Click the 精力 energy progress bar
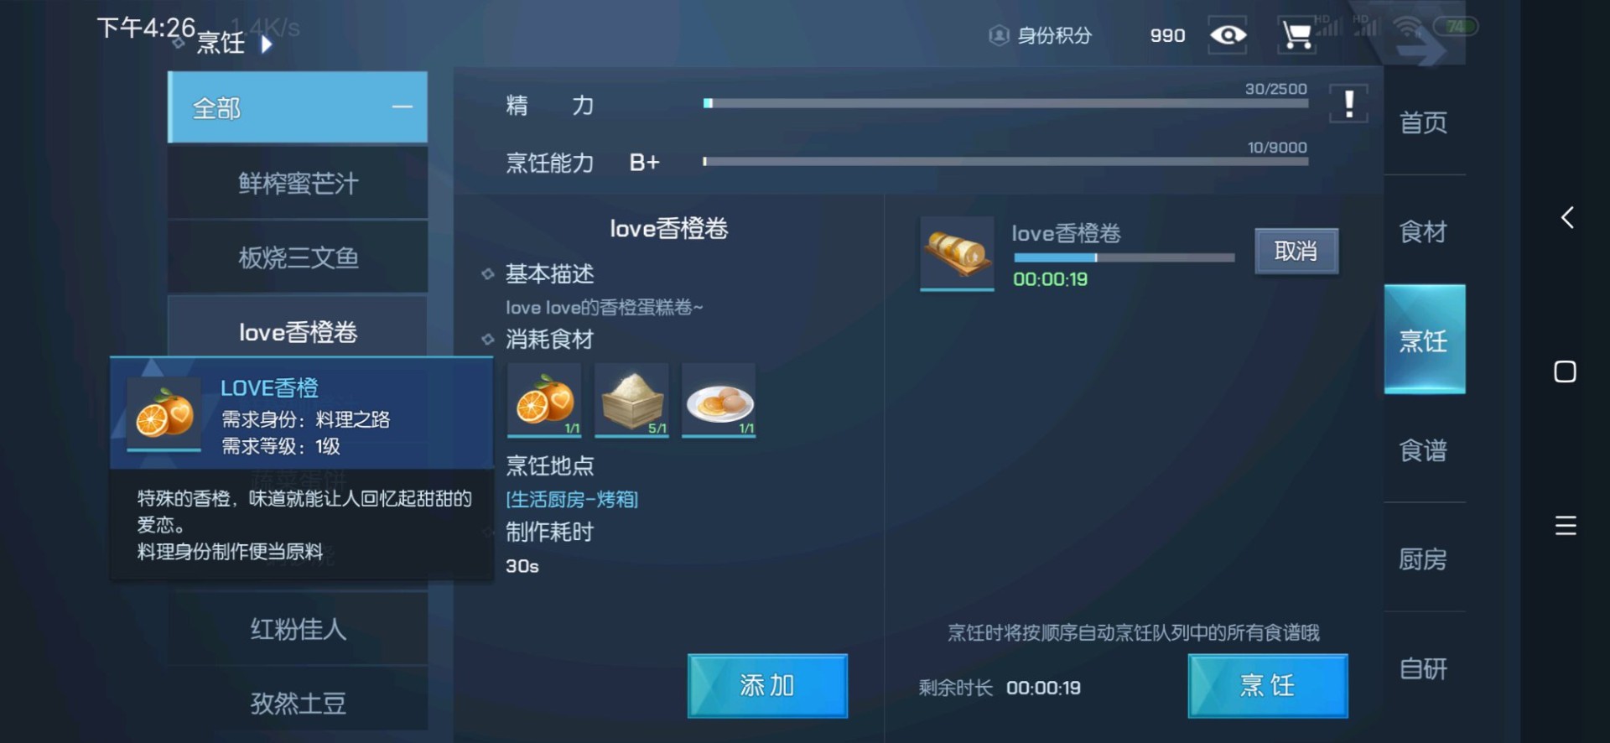This screenshot has height=743, width=1610. pyautogui.click(x=1005, y=103)
